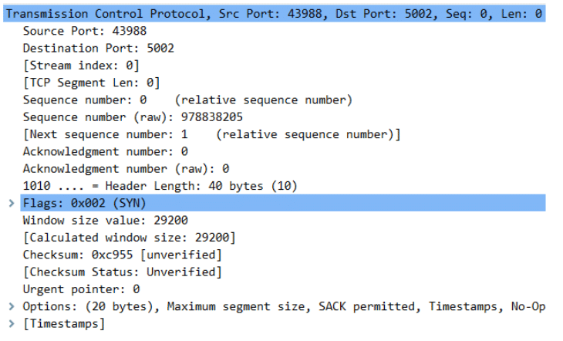Select the Urgent pointer: 0 field

click(81, 289)
